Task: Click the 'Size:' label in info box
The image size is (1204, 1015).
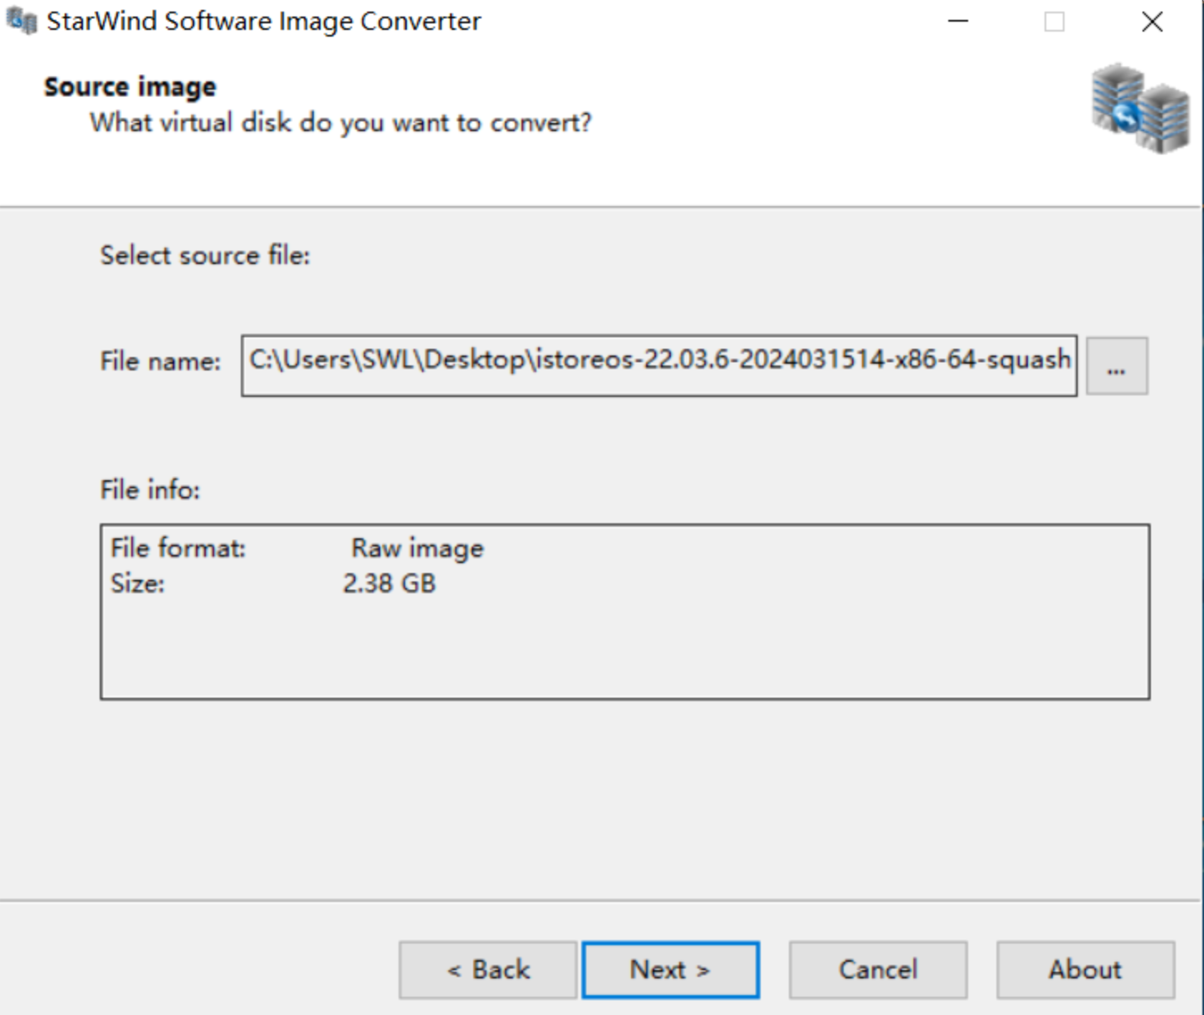Action: (138, 584)
